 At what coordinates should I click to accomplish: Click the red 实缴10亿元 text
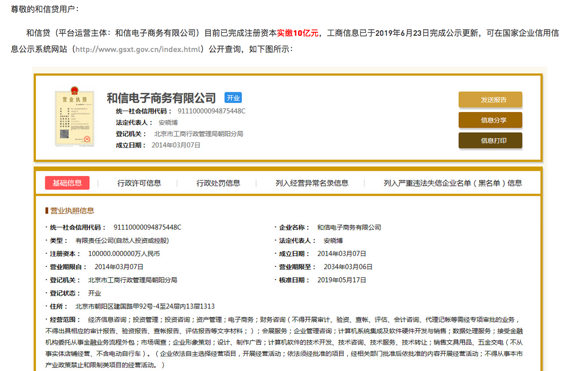[x=298, y=33]
